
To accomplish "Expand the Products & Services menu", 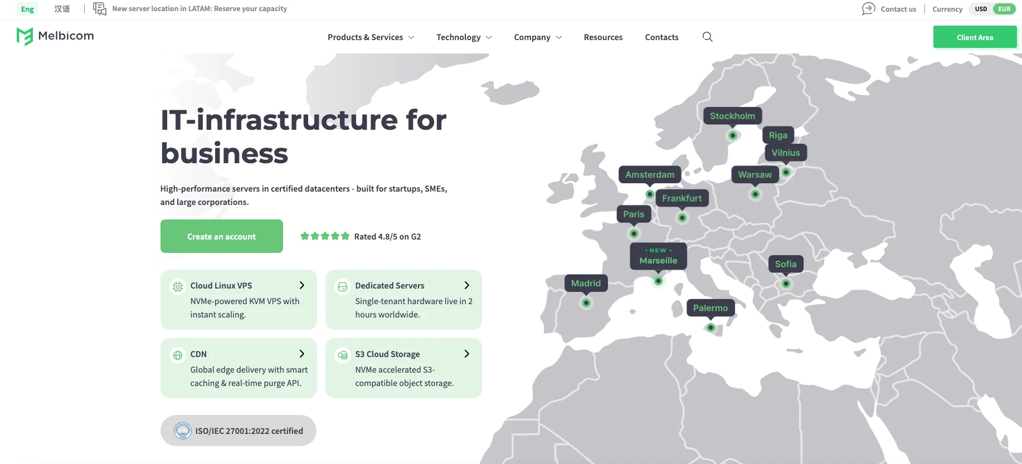I will pyautogui.click(x=371, y=37).
